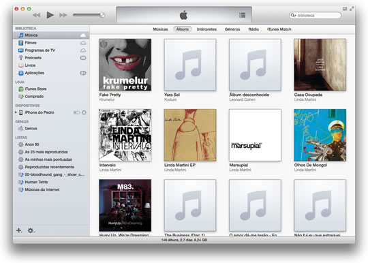This screenshot has width=368, height=263.
Task: Open the Intervalo album cover
Action: (x=125, y=135)
